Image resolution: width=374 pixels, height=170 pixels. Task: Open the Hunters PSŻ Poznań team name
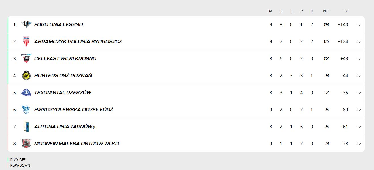pos(63,75)
